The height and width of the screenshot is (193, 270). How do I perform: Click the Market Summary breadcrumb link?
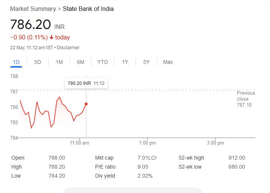pos(33,9)
